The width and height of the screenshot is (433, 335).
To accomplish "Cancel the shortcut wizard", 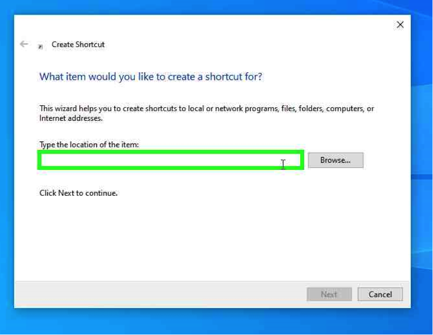I will tap(380, 294).
